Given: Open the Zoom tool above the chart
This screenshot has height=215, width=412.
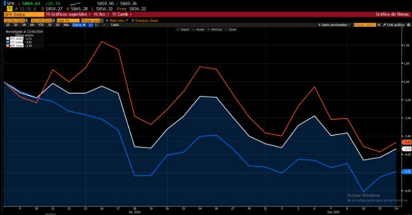Looking at the screenshot, I should [231, 30].
